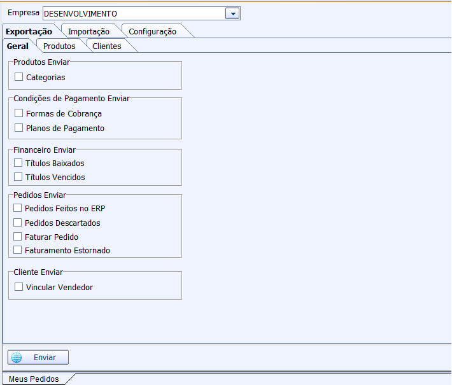Check Faturamento Estornado box
The image size is (452, 385).
coord(18,250)
